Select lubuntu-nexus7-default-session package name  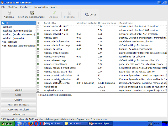pyautogui.click(x=60, y=68)
